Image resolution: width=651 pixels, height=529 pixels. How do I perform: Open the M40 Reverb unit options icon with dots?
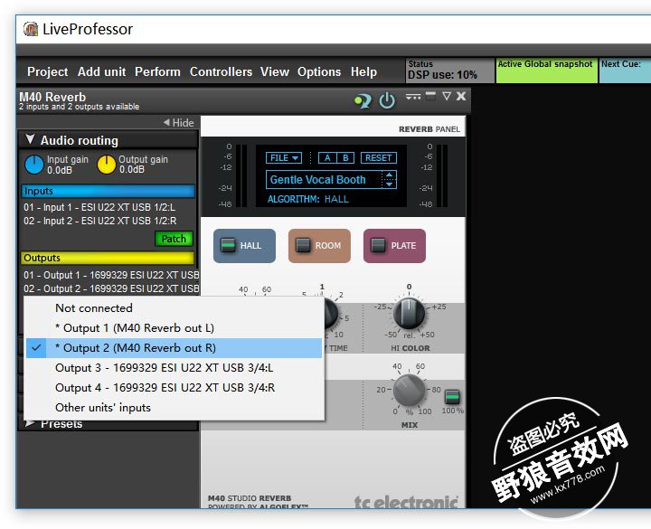(413, 97)
